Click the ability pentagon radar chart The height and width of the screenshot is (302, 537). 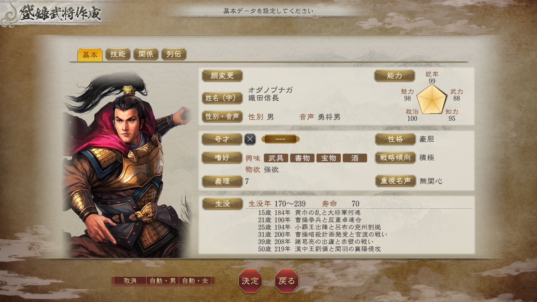(432, 100)
